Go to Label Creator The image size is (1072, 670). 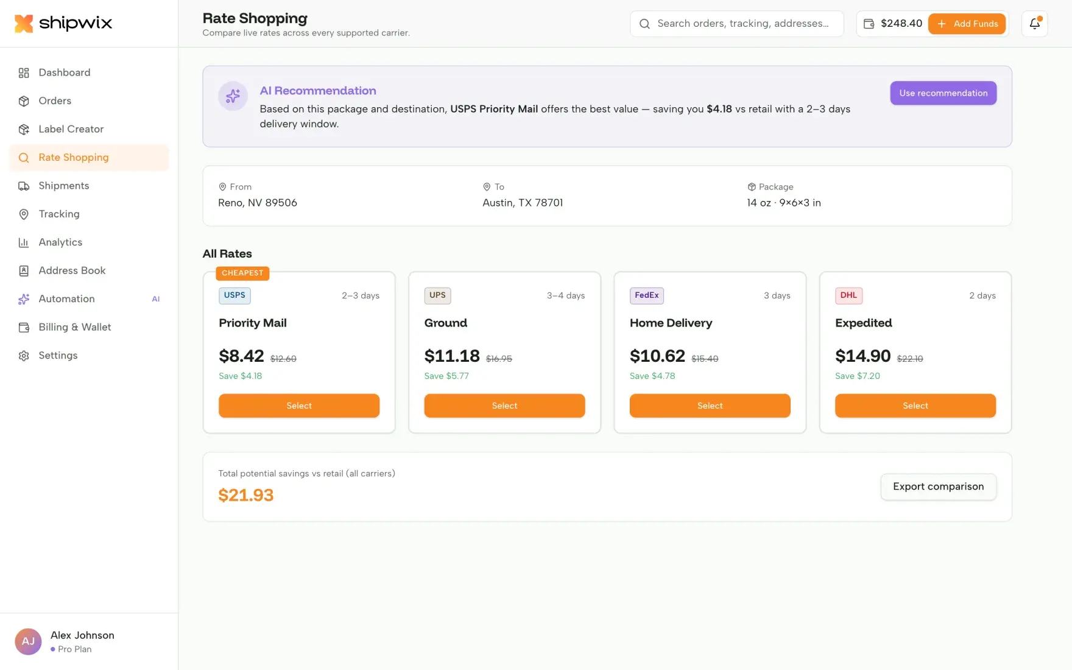[x=89, y=129]
